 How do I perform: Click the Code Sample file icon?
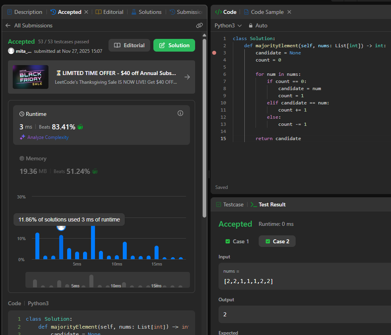[246, 12]
